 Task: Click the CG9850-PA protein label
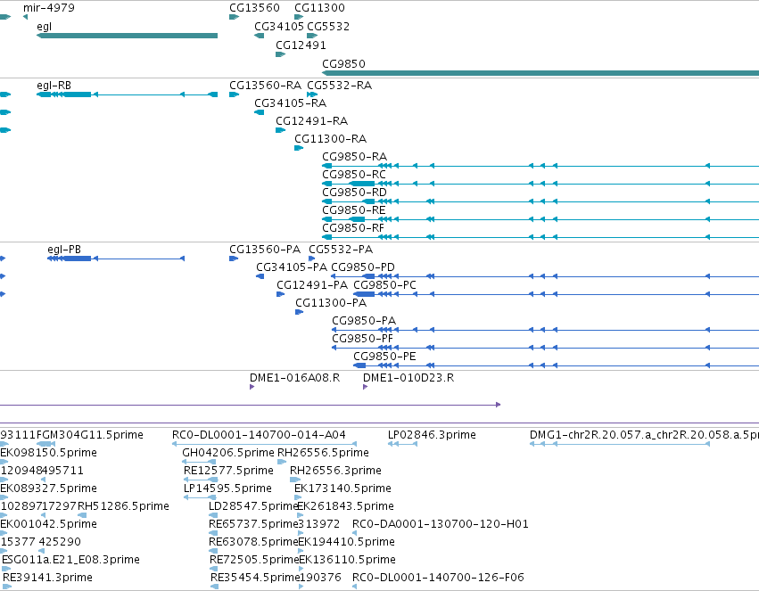(364, 321)
